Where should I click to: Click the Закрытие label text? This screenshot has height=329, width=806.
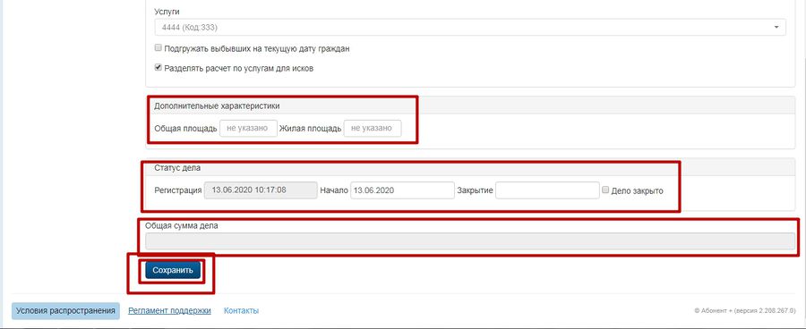475,190
